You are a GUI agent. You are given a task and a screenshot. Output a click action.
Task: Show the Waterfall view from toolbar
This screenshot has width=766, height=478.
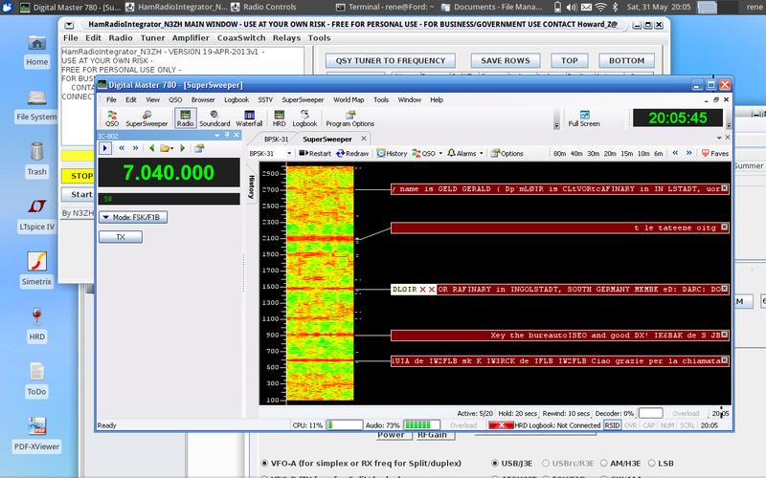tap(249, 119)
